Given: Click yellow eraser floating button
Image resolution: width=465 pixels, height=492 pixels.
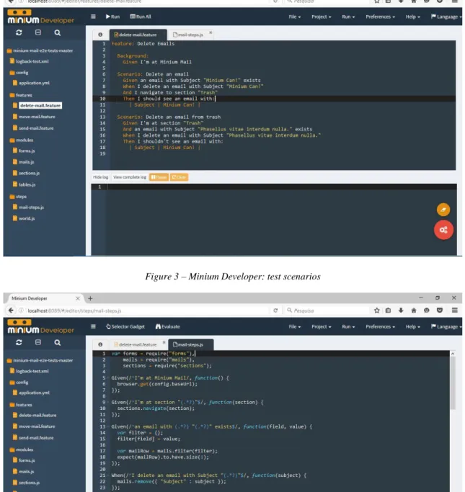Looking at the screenshot, I should 443,210.
